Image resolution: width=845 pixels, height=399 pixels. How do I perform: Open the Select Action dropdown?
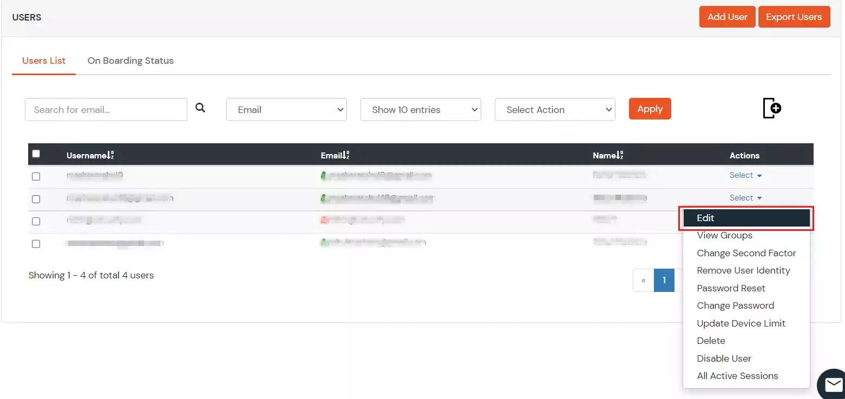click(554, 109)
